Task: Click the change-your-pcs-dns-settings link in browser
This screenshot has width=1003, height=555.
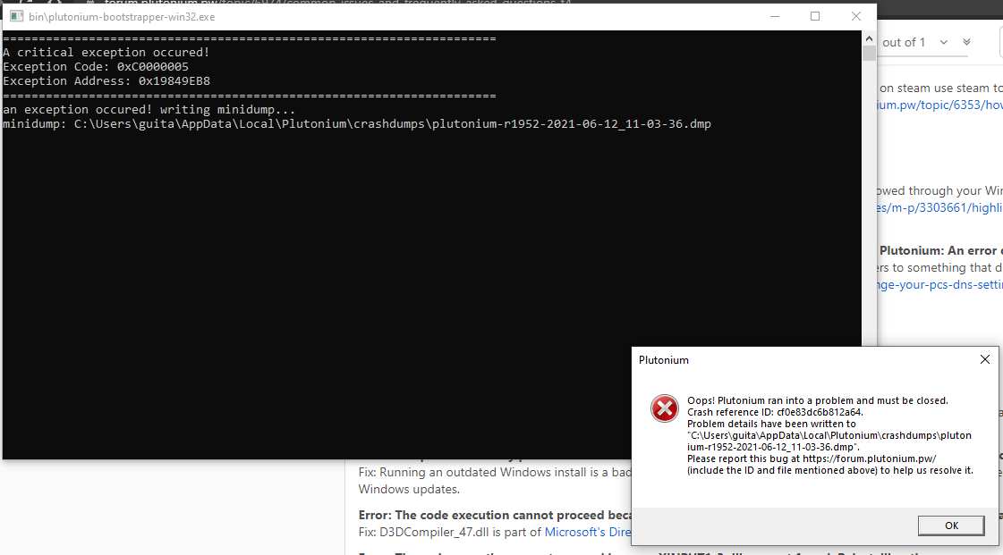Action: coord(940,284)
